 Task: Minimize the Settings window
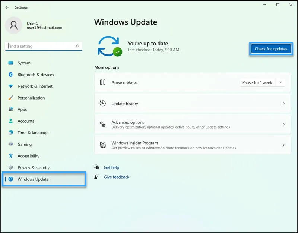[264, 5]
